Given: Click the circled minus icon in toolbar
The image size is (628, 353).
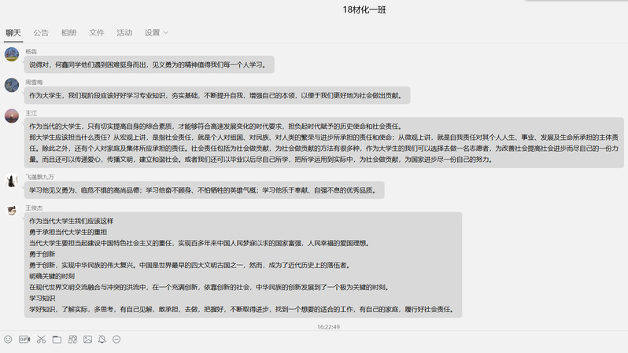Looking at the screenshot, I should [x=116, y=339].
